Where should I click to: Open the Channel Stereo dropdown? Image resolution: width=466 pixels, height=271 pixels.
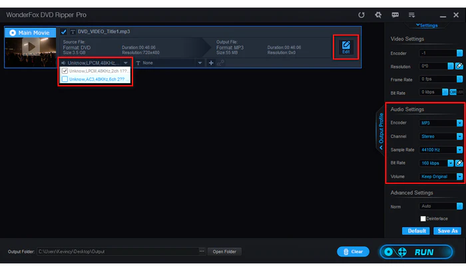(459, 136)
